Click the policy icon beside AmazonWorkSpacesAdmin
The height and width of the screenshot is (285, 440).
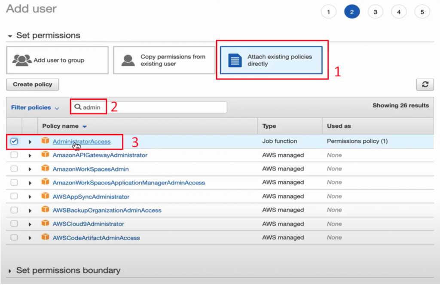(45, 168)
